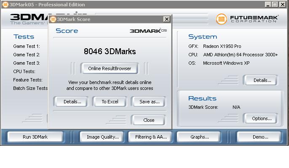Click the 3DMark05 main window title icon
The image size is (289, 168).
5,5
